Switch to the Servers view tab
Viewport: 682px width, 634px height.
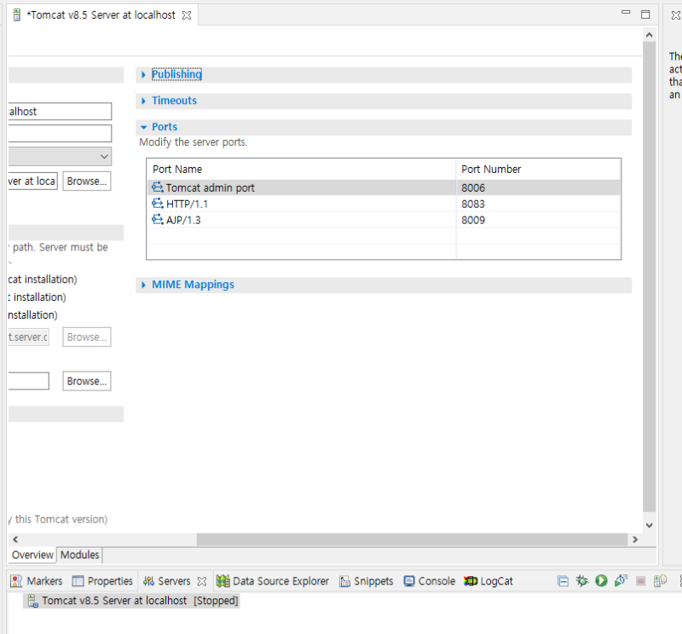pyautogui.click(x=168, y=581)
